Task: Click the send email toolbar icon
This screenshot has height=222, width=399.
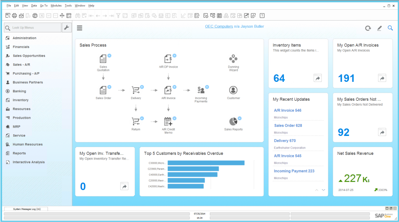Action: pyautogui.click(x=21, y=16)
